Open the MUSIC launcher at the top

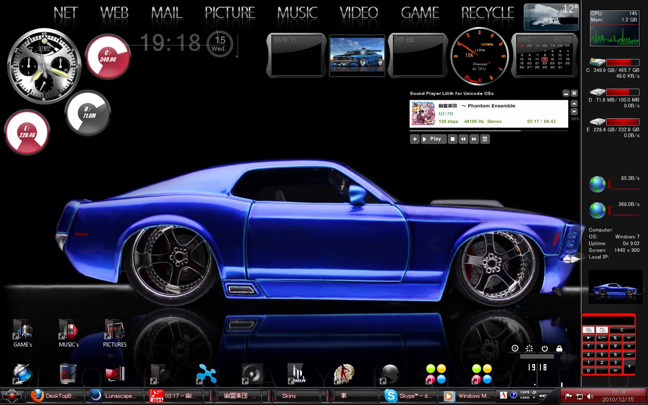[x=297, y=13]
